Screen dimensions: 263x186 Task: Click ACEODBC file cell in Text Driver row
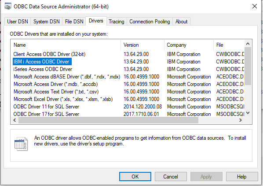coord(230,92)
